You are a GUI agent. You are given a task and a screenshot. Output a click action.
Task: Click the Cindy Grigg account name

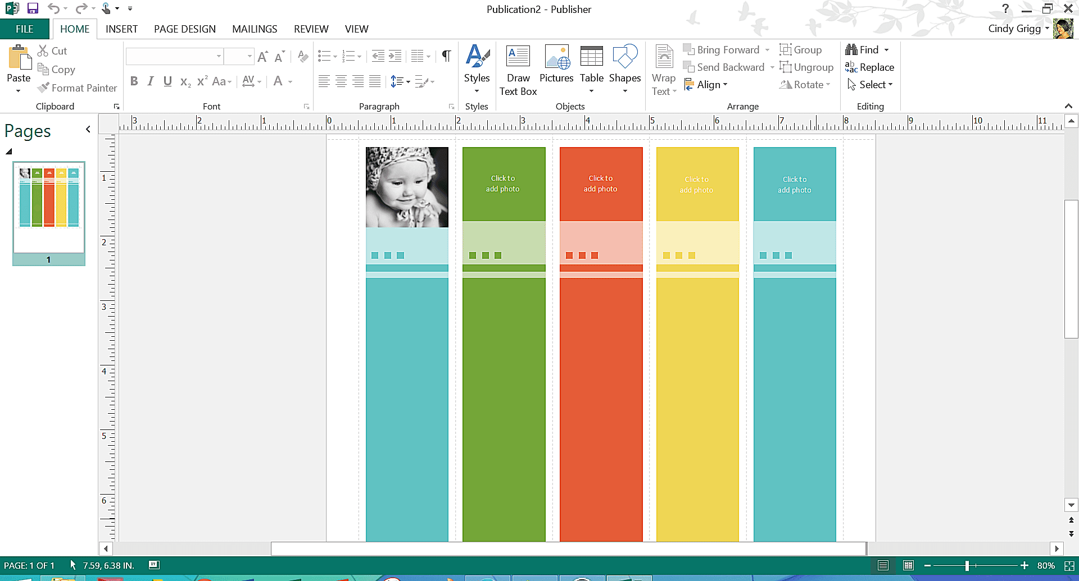point(1014,29)
